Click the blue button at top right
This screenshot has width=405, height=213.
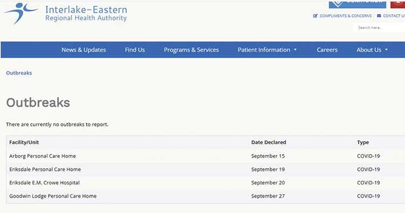coord(358,4)
